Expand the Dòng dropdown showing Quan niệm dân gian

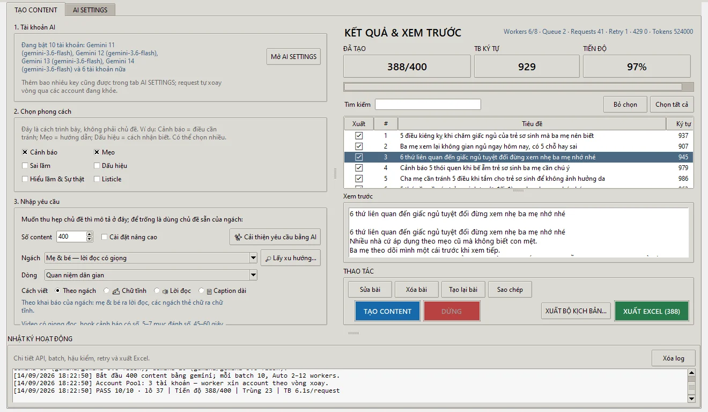[x=254, y=275]
